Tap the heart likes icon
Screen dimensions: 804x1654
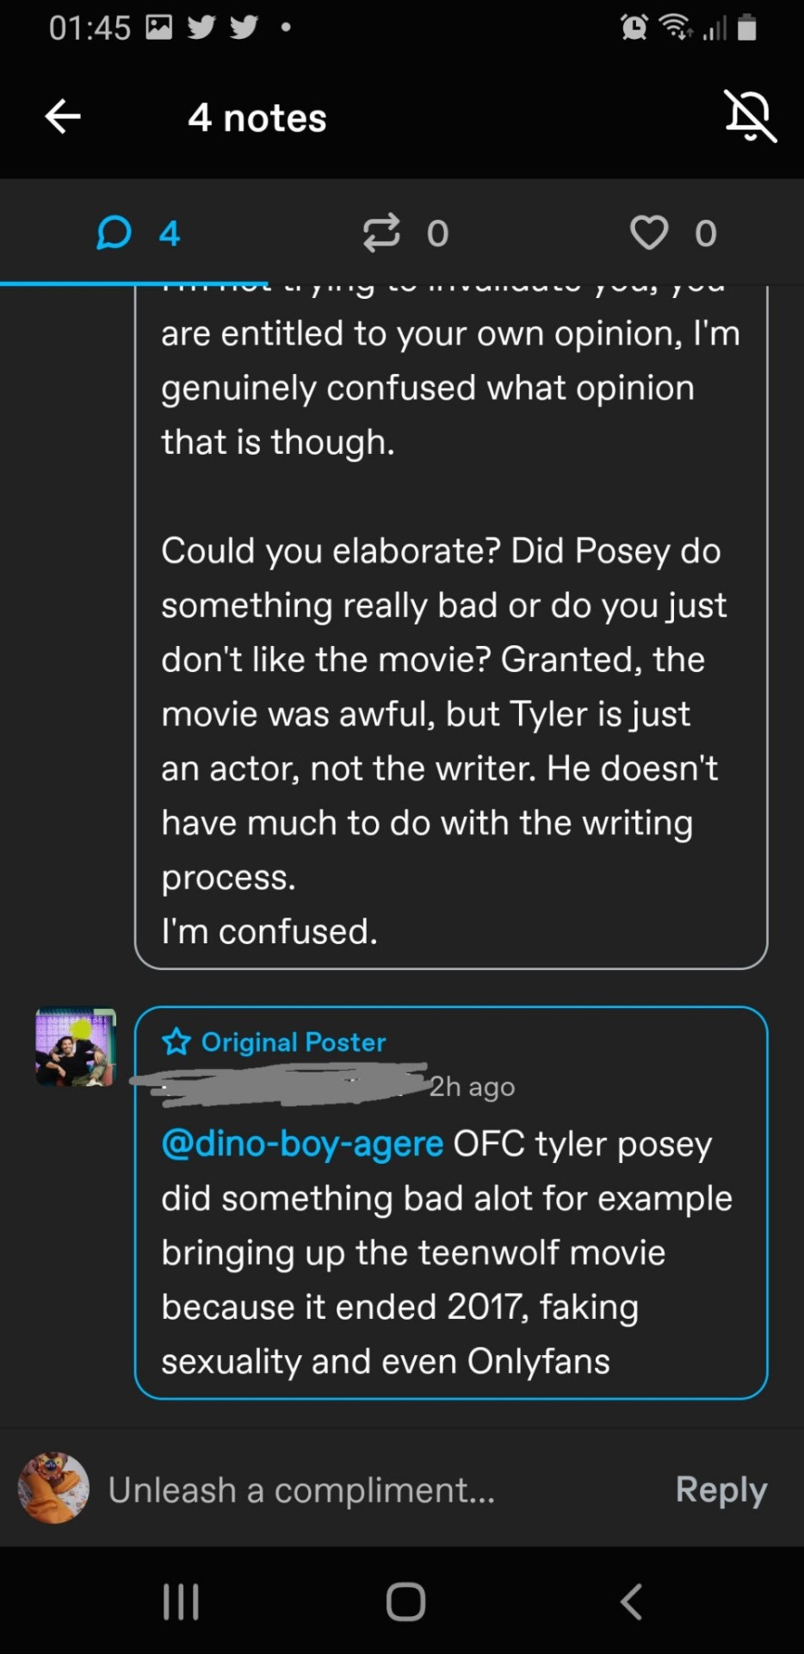649,233
